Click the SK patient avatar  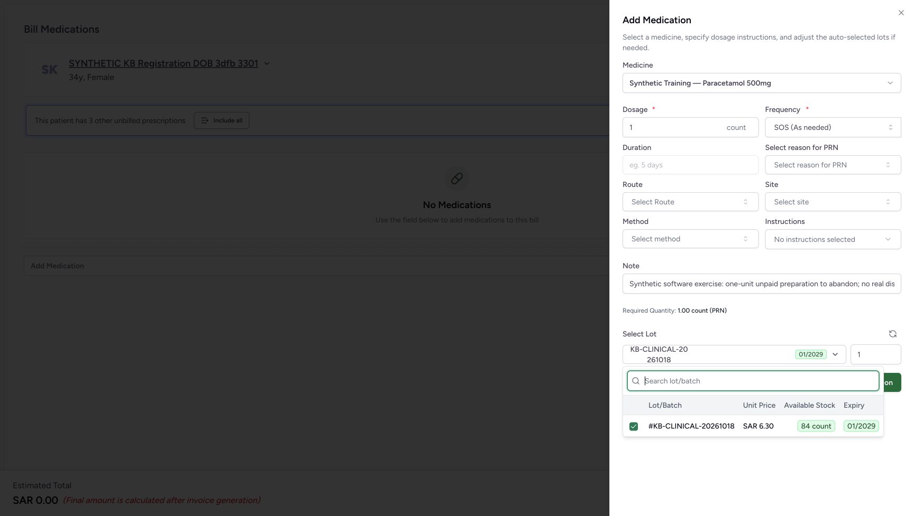pos(49,70)
